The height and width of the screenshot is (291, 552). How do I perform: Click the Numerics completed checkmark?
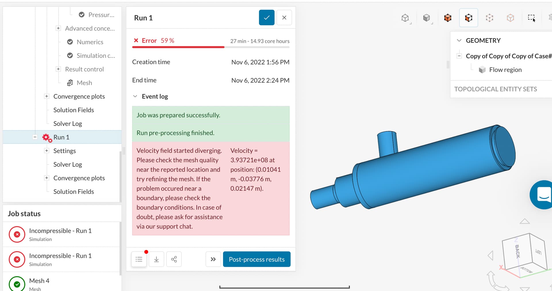[x=70, y=42]
